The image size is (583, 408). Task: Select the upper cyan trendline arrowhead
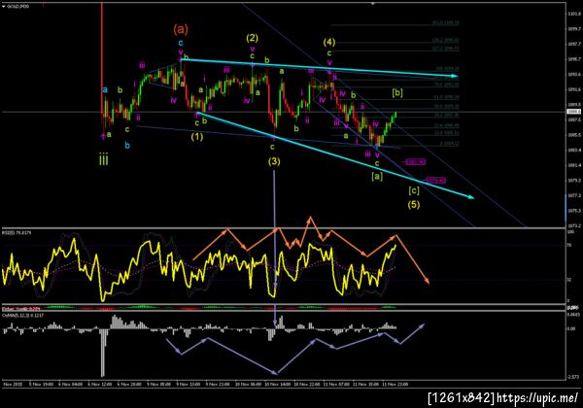(x=455, y=76)
